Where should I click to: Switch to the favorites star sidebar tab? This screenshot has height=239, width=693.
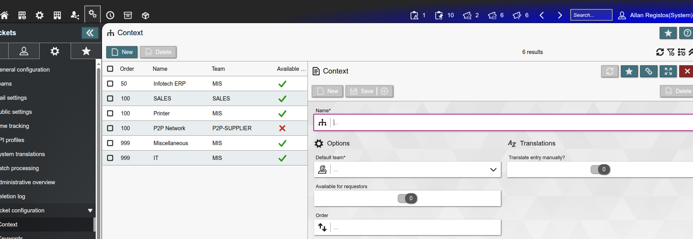coord(86,51)
